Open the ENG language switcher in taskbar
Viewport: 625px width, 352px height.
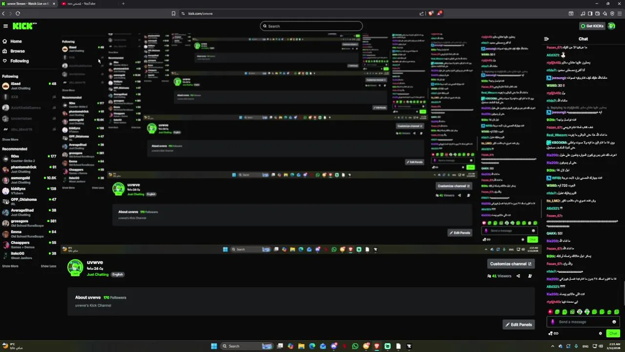pos(585,346)
